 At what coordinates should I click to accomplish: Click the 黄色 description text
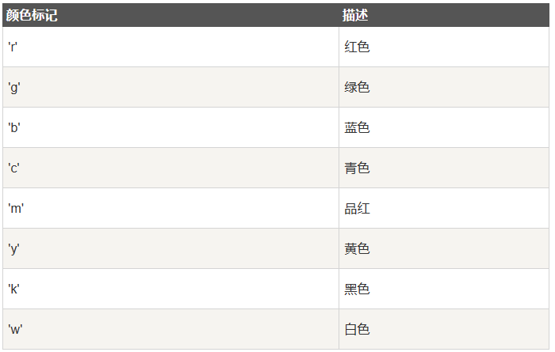coord(357,249)
